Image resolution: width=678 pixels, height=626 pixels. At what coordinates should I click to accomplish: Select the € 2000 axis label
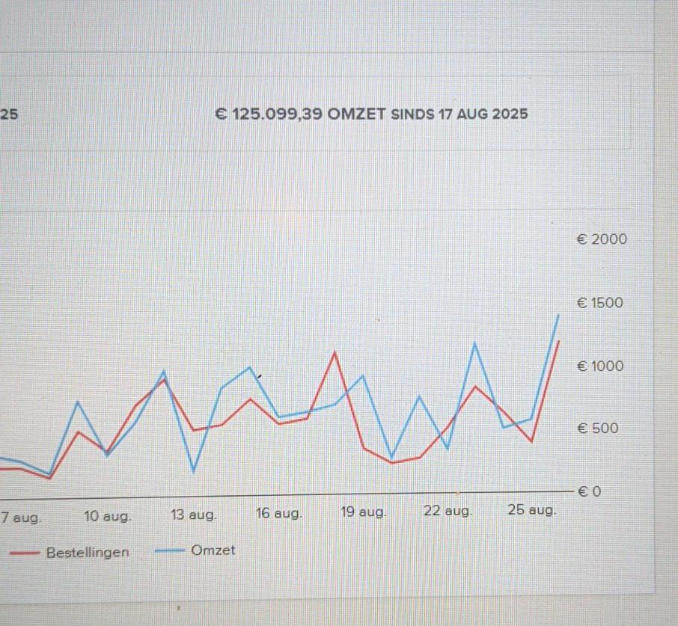tap(602, 239)
